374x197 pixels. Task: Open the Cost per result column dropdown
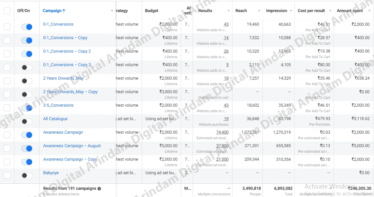pyautogui.click(x=330, y=11)
